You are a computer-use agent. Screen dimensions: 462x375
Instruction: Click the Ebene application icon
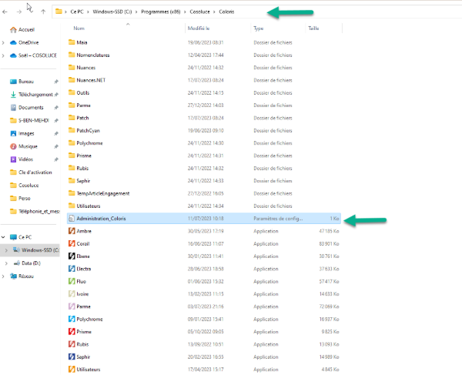click(72, 256)
